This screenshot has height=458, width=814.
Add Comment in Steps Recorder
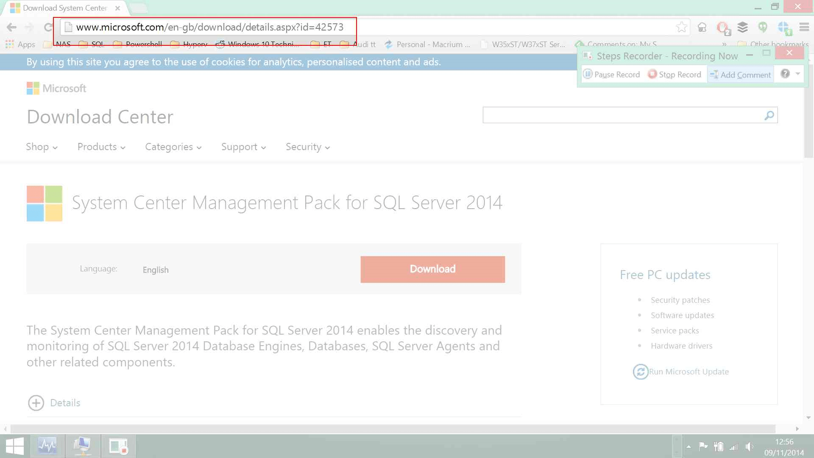pos(740,75)
